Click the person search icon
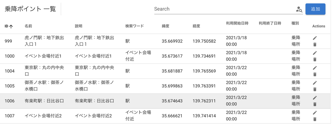 [x=299, y=9]
